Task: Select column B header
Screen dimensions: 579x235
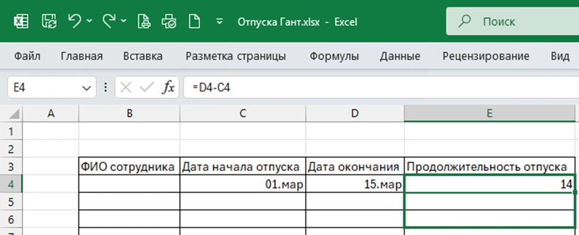Action: pyautogui.click(x=129, y=114)
